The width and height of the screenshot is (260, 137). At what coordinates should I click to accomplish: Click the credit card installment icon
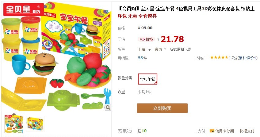coord(212,131)
